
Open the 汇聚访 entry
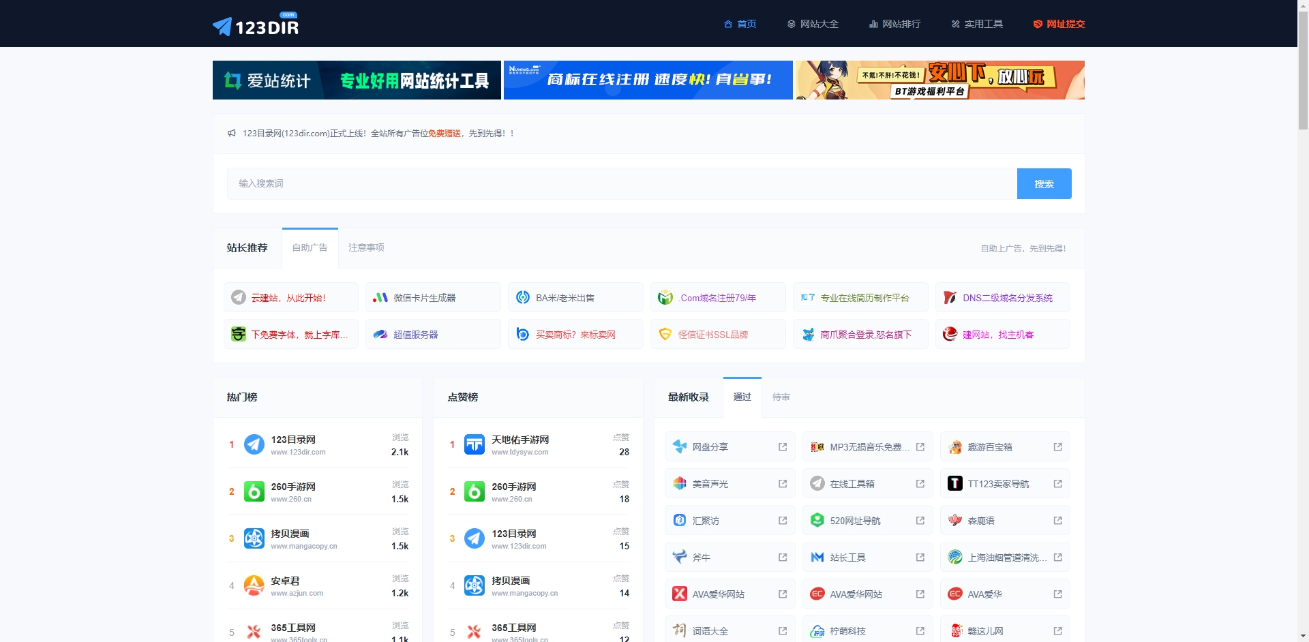729,520
